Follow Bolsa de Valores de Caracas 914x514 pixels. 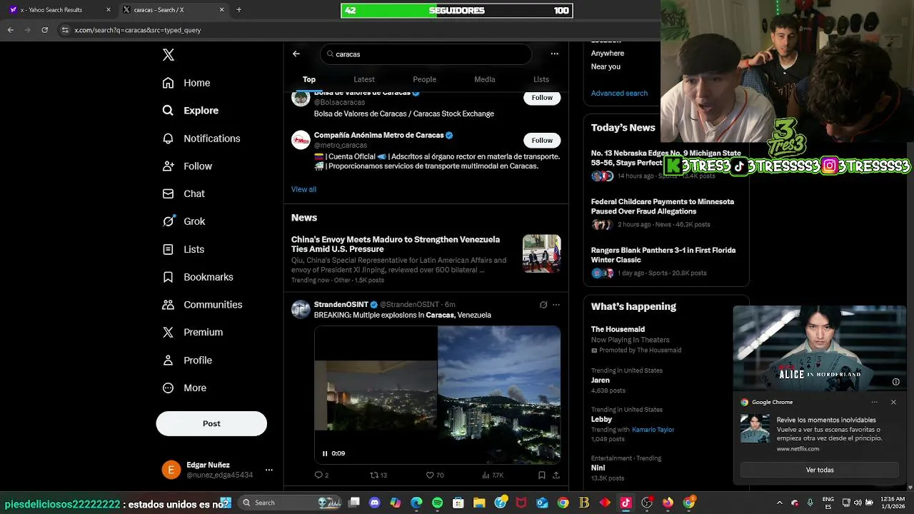click(542, 98)
